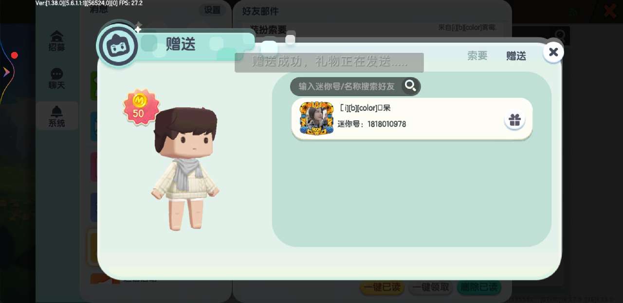Screen dimensions: 623x303
Task: Select the 系统 system bell icon
Action: pyautogui.click(x=57, y=117)
